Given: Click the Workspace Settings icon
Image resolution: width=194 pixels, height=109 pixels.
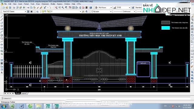Looking at the screenshot, I should (28, 12).
